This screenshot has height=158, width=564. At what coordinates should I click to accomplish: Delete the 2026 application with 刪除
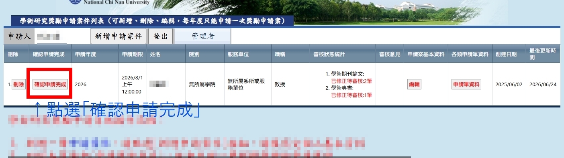pos(18,85)
